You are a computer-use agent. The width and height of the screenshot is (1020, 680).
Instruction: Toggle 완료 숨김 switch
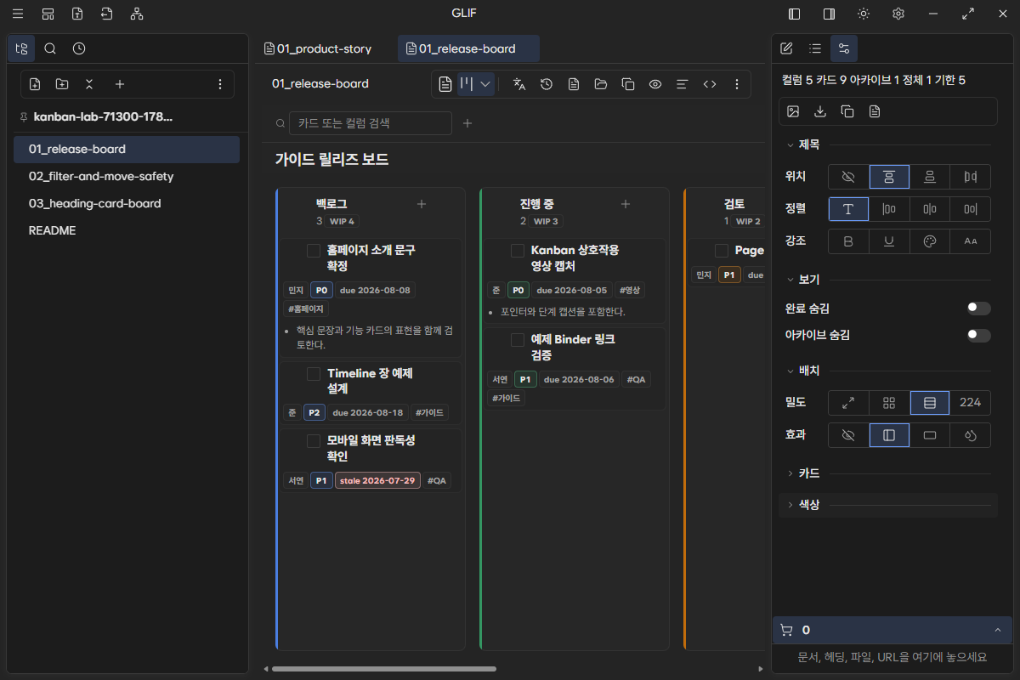[x=978, y=309]
